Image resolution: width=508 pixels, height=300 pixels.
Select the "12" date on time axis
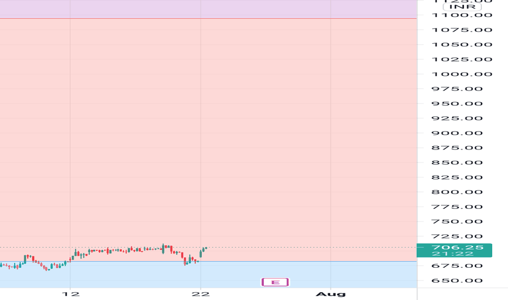tap(71, 294)
